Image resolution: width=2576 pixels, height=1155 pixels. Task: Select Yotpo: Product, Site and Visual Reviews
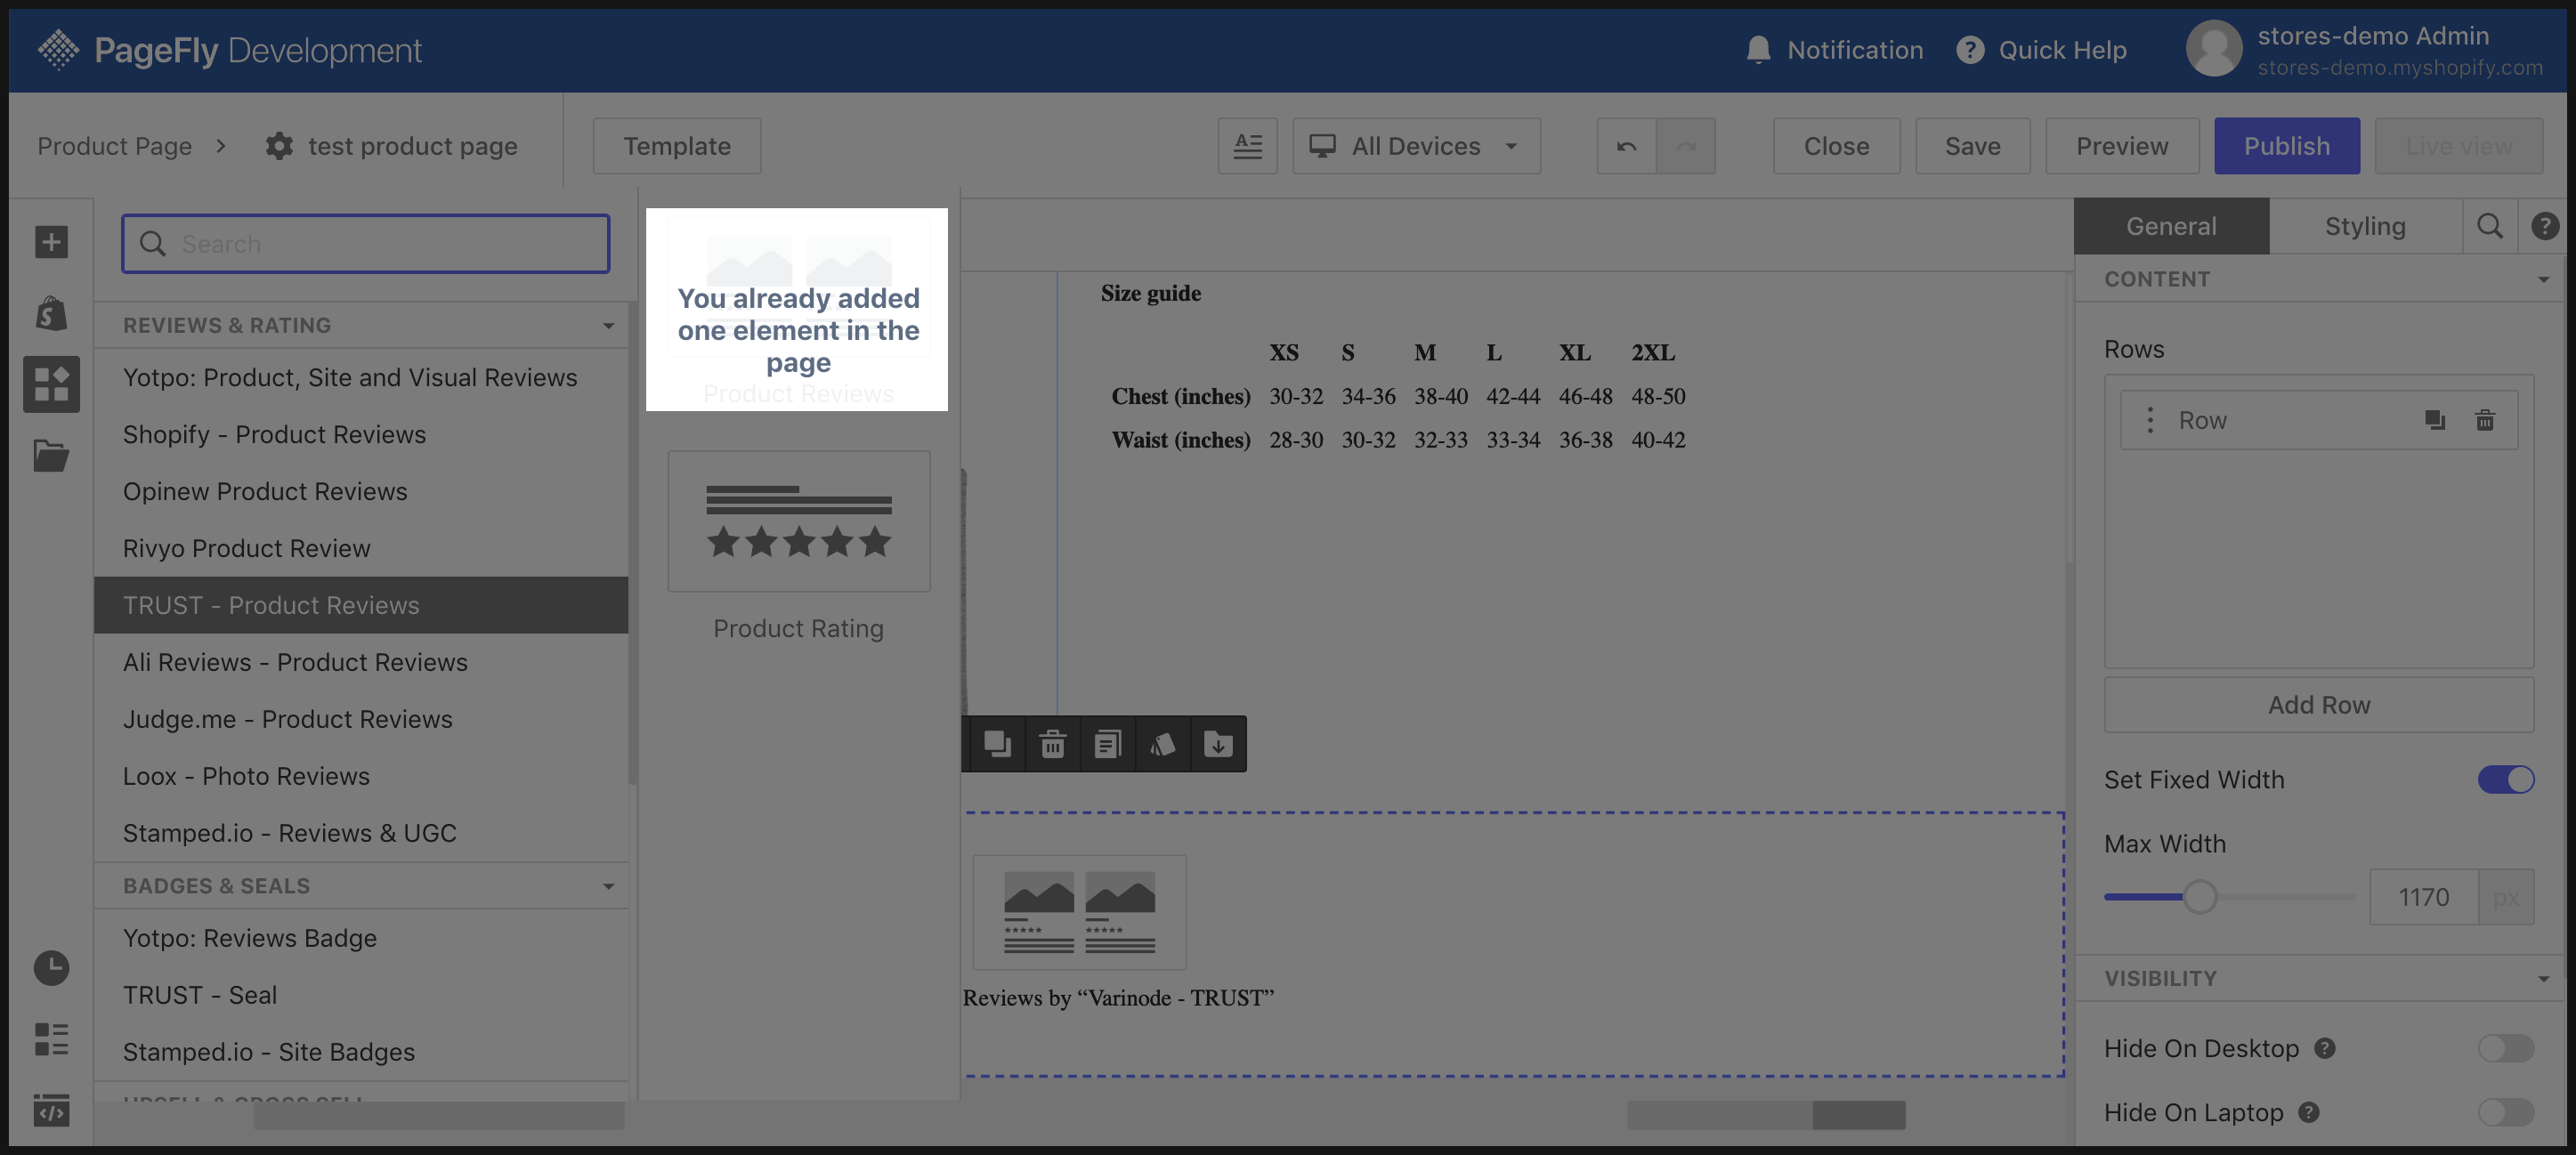pos(361,377)
